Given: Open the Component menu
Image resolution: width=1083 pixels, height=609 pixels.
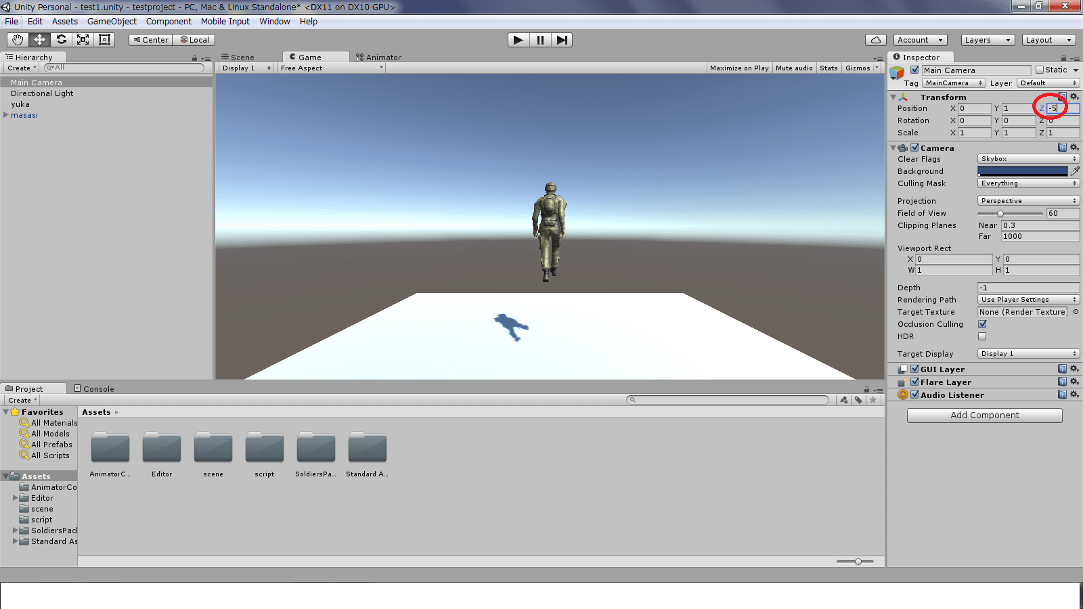Looking at the screenshot, I should pyautogui.click(x=169, y=22).
